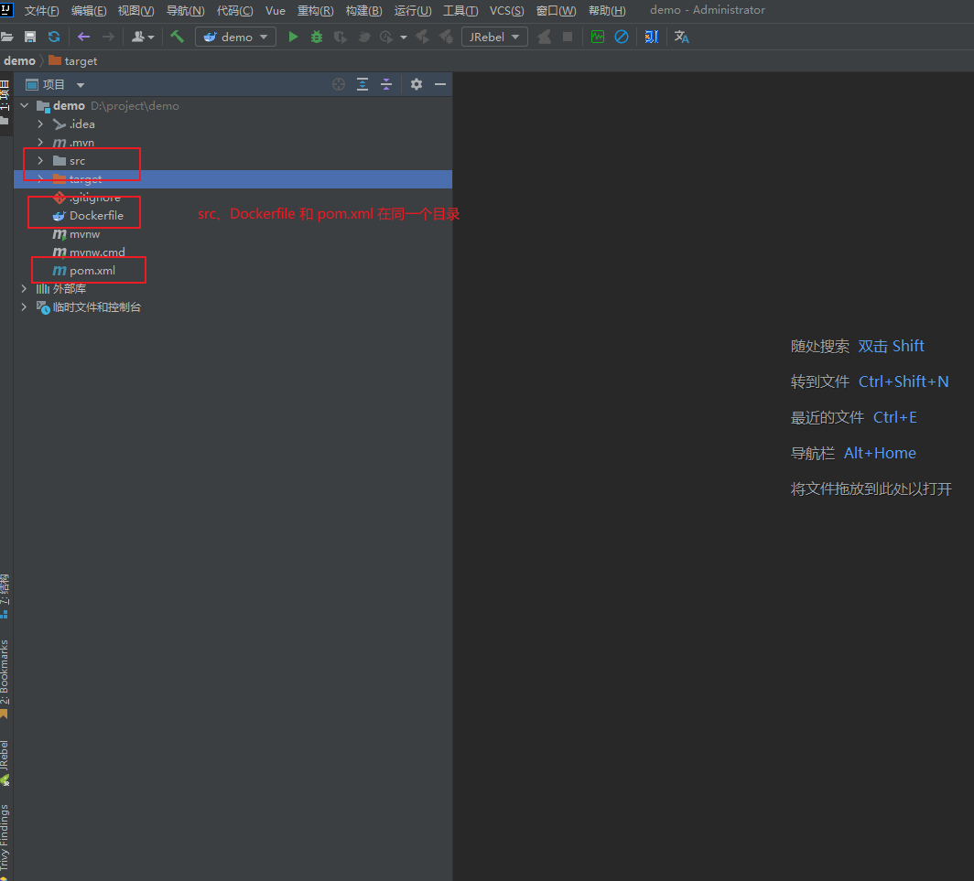Open the 构建(B) menu
The width and height of the screenshot is (974, 881).
coord(364,11)
